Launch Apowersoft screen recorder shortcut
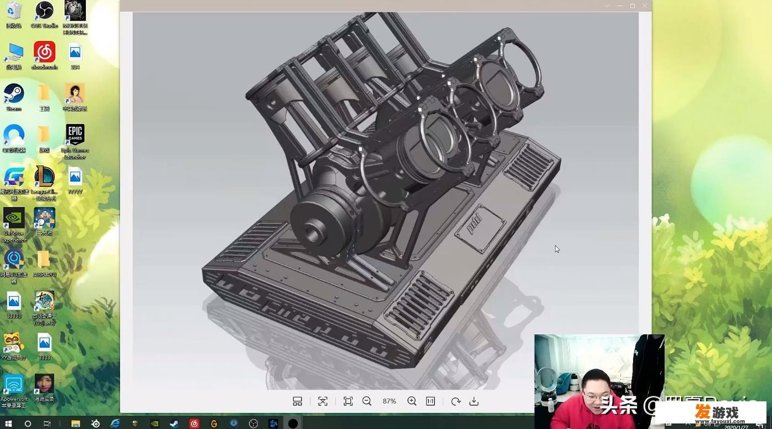The height and width of the screenshot is (429, 772). [x=14, y=391]
